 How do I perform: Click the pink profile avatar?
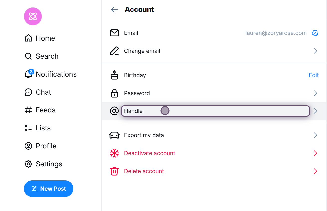(x=33, y=16)
